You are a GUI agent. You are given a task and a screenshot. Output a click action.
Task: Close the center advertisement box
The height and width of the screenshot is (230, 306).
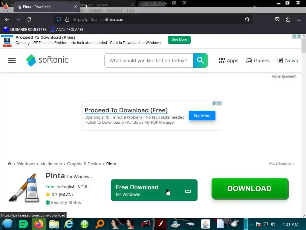pos(219,103)
